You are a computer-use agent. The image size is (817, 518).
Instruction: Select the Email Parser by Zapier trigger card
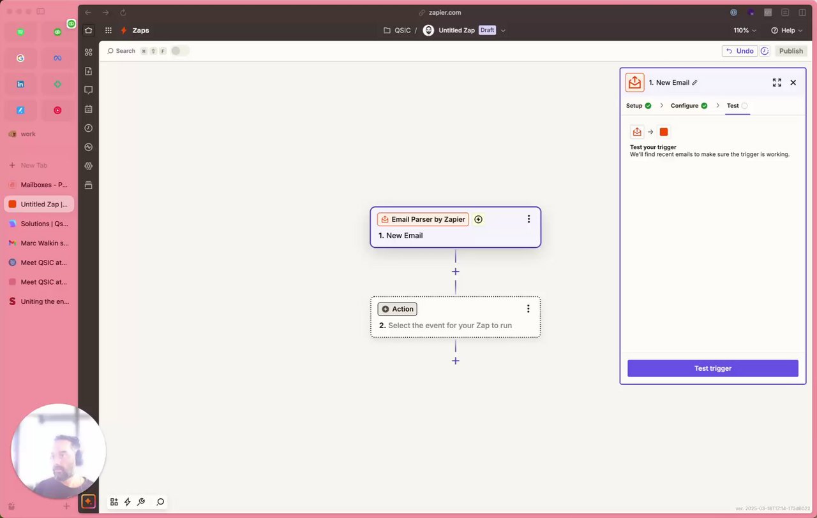pos(455,227)
